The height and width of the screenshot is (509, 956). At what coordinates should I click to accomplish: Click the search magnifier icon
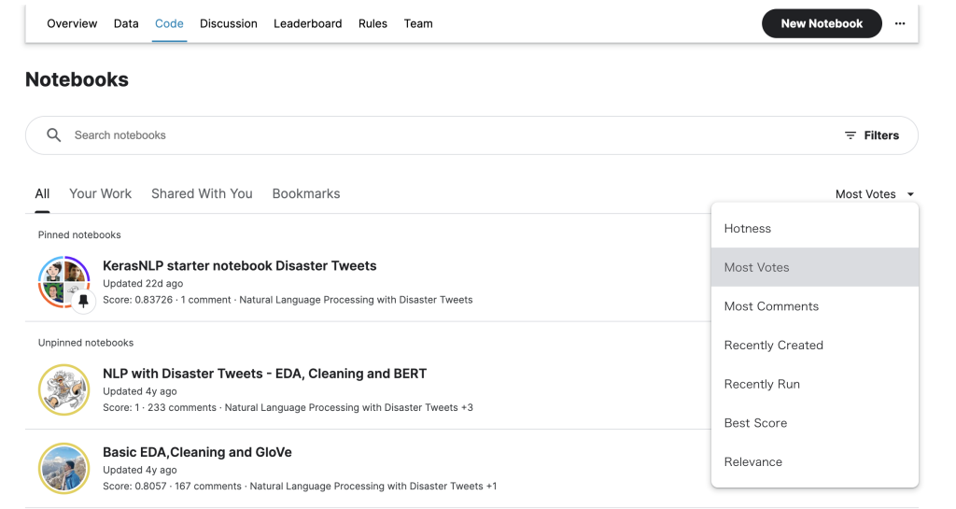point(54,135)
